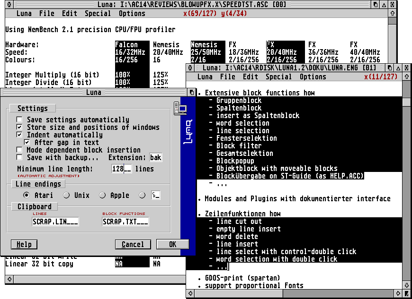The height and width of the screenshot is (299, 412).
Task: Click the horizontal scrollbar thumb in LUNA.ENG window
Action: [239, 293]
